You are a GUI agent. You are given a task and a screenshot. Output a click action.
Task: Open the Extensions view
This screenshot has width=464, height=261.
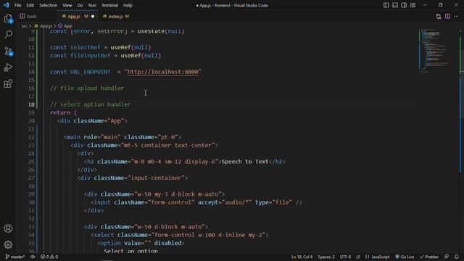(x=8, y=84)
